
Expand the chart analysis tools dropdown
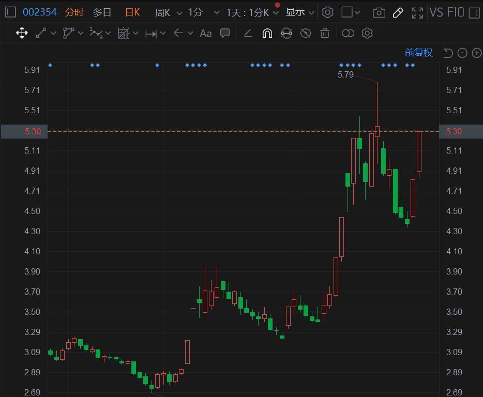tap(135, 33)
